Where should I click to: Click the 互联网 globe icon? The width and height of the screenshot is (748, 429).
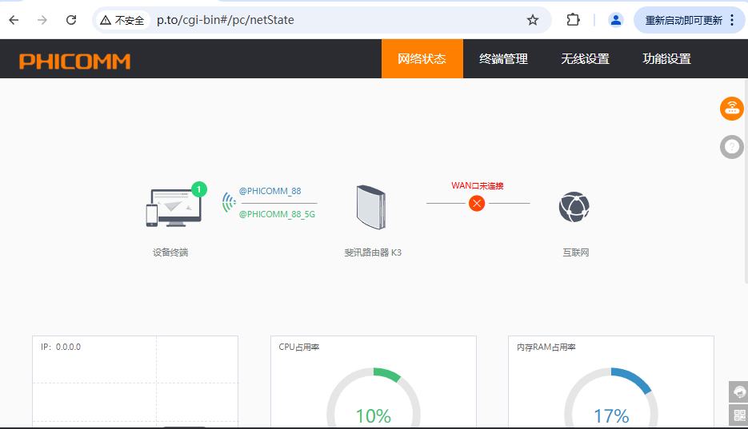574,207
